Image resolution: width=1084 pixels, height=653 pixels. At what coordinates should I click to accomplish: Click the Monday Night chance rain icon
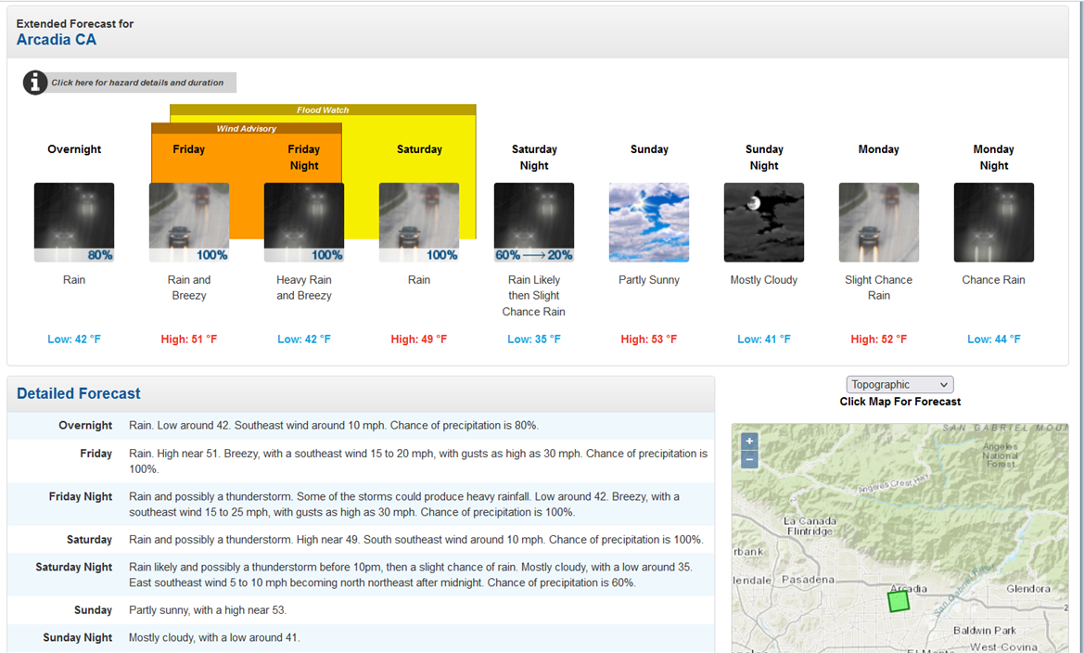tap(994, 223)
